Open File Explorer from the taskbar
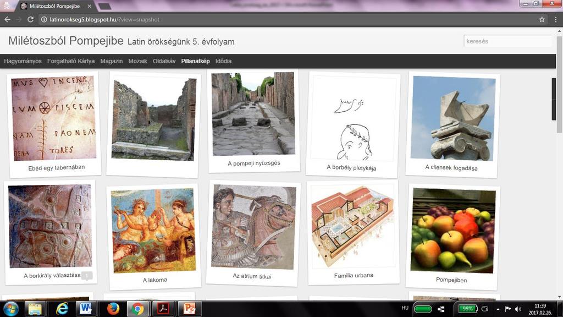This screenshot has width=563, height=317. [35, 309]
